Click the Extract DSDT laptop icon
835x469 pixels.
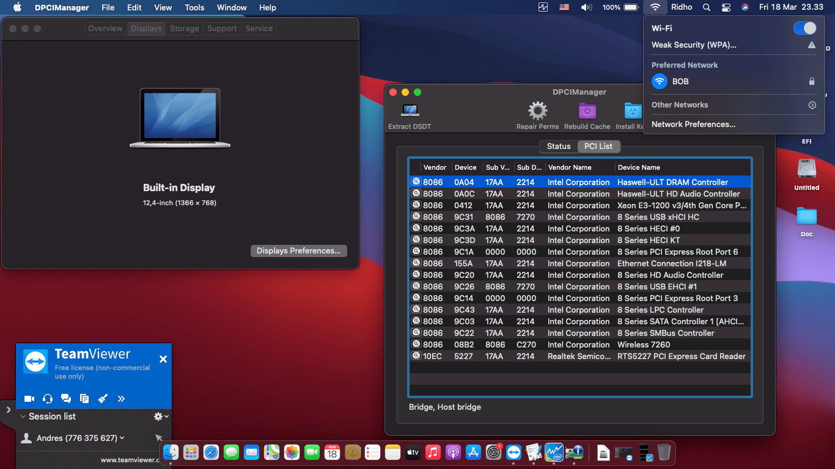410,111
